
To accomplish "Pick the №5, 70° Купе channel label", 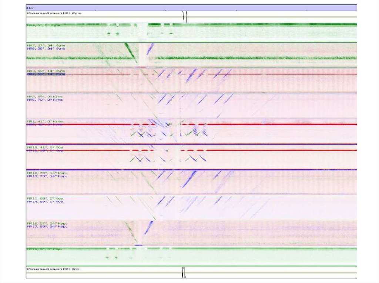I will [x=45, y=100].
